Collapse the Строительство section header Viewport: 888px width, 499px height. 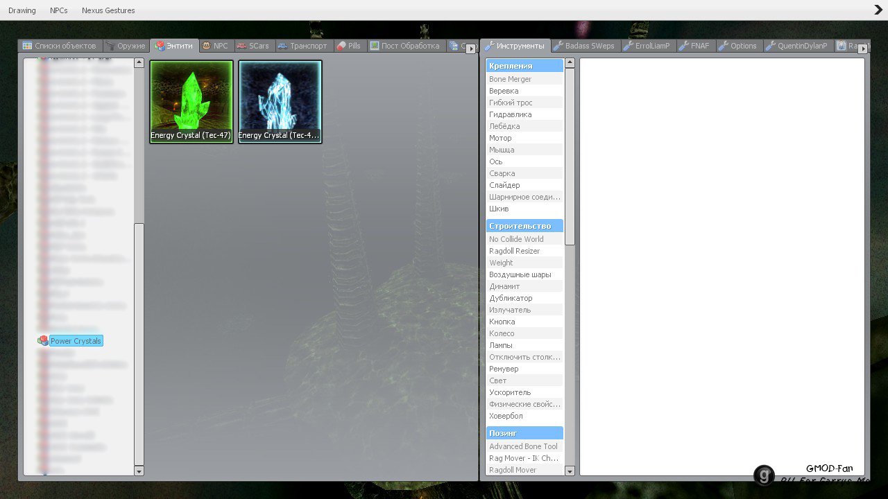525,226
